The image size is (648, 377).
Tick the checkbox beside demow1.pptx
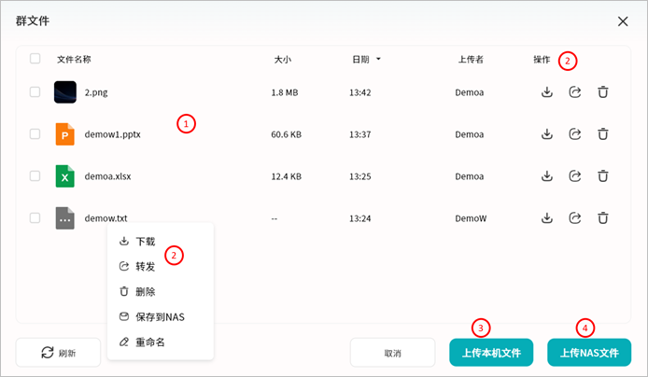(x=35, y=134)
